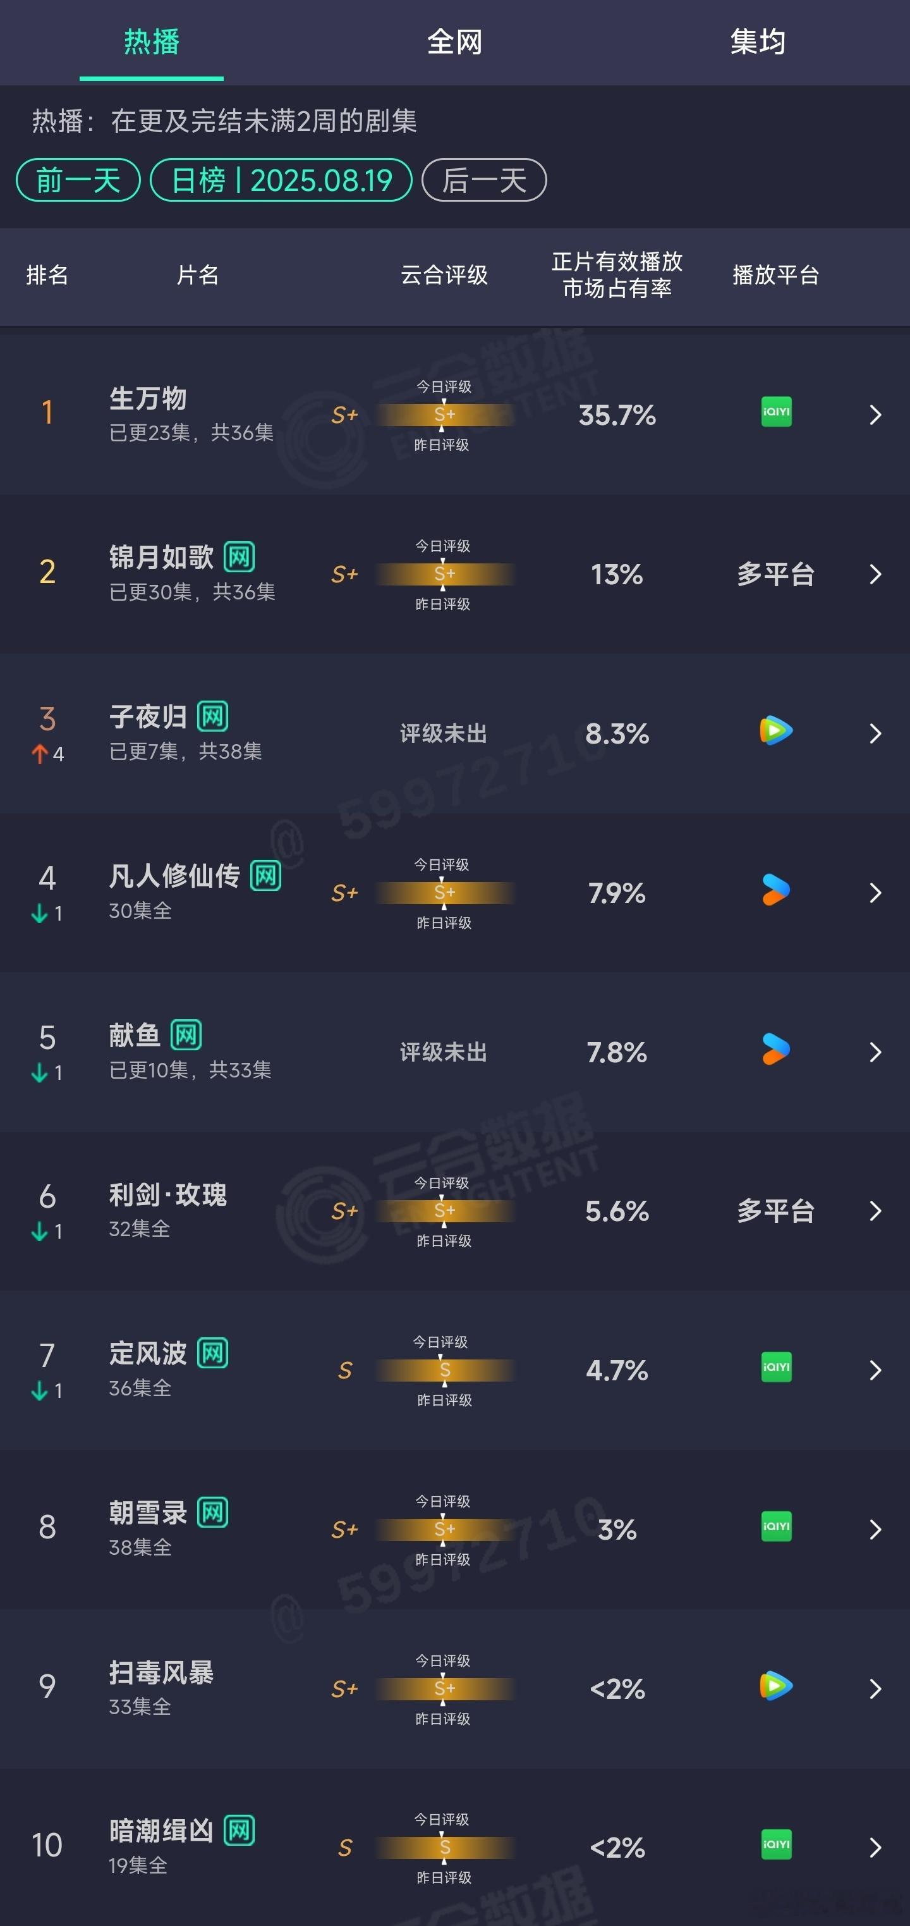The image size is (910, 1926).
Task: Tap the 网 badge beside 锦月如歌
Action: pos(239,557)
